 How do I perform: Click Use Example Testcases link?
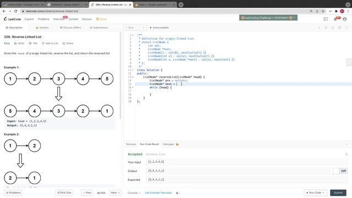tap(158, 193)
